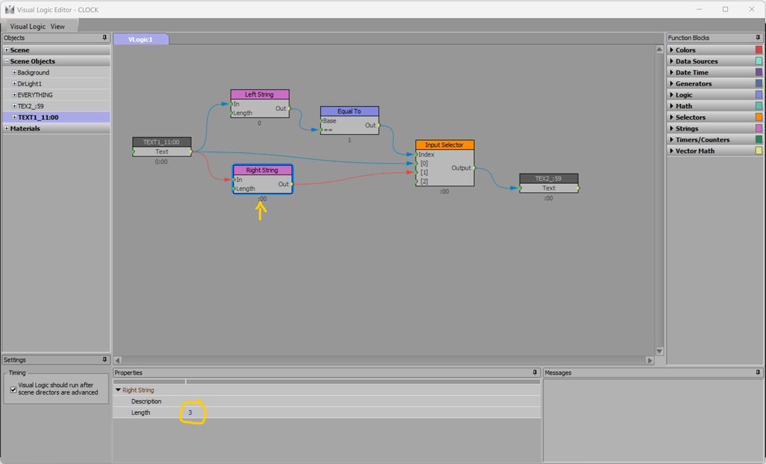Select the Input Selector block header

444,145
